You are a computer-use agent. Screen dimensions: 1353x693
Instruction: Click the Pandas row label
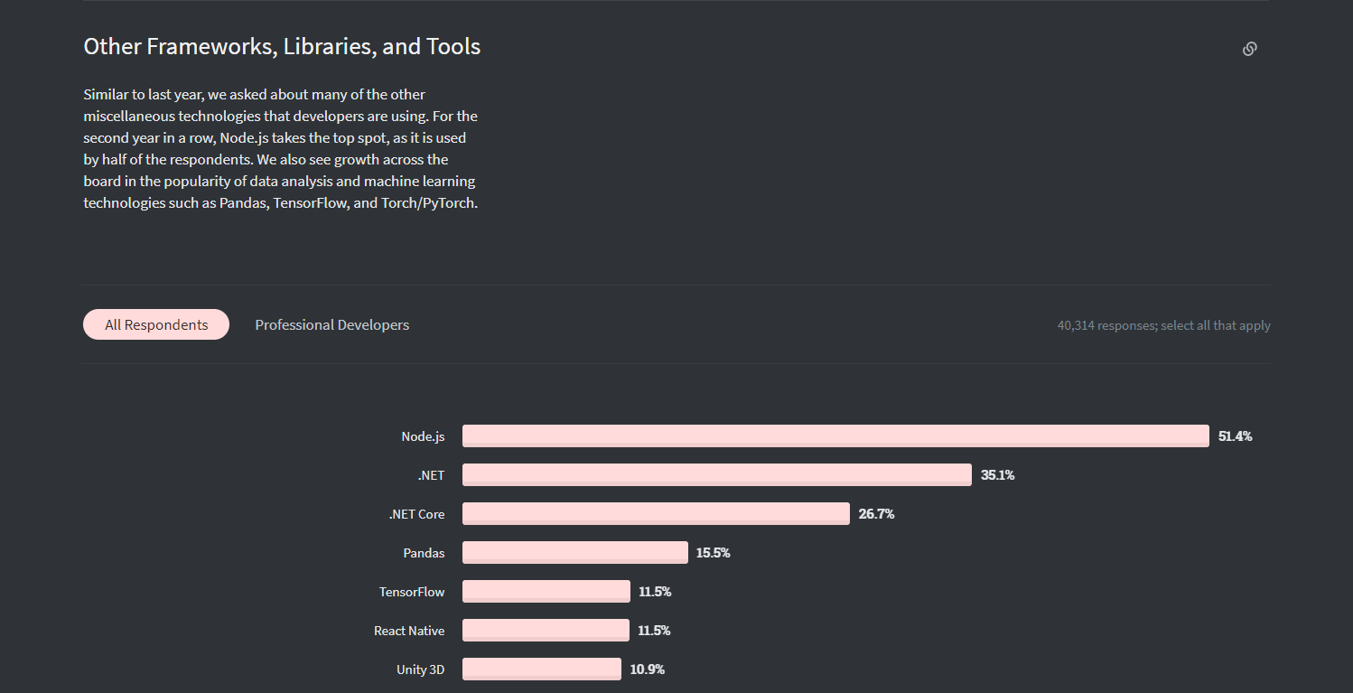tap(424, 553)
